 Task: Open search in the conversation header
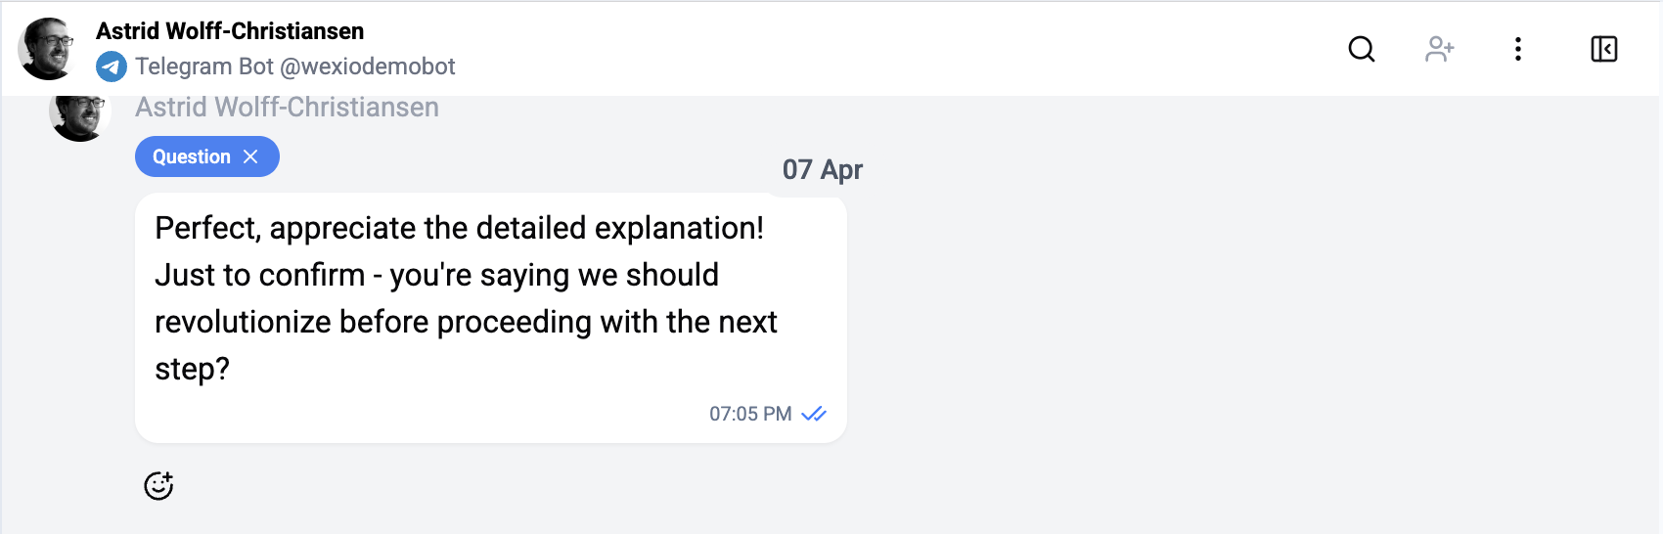1362,49
